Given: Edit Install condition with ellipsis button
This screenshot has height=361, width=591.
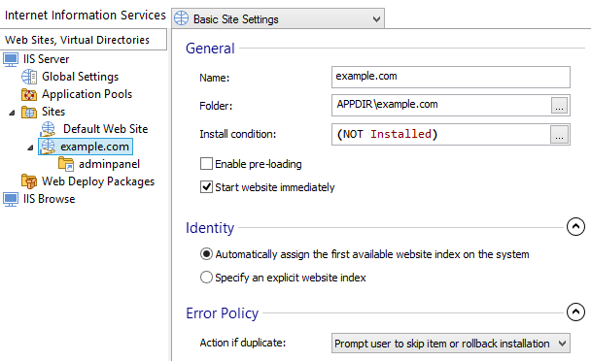Looking at the screenshot, I should click(560, 134).
